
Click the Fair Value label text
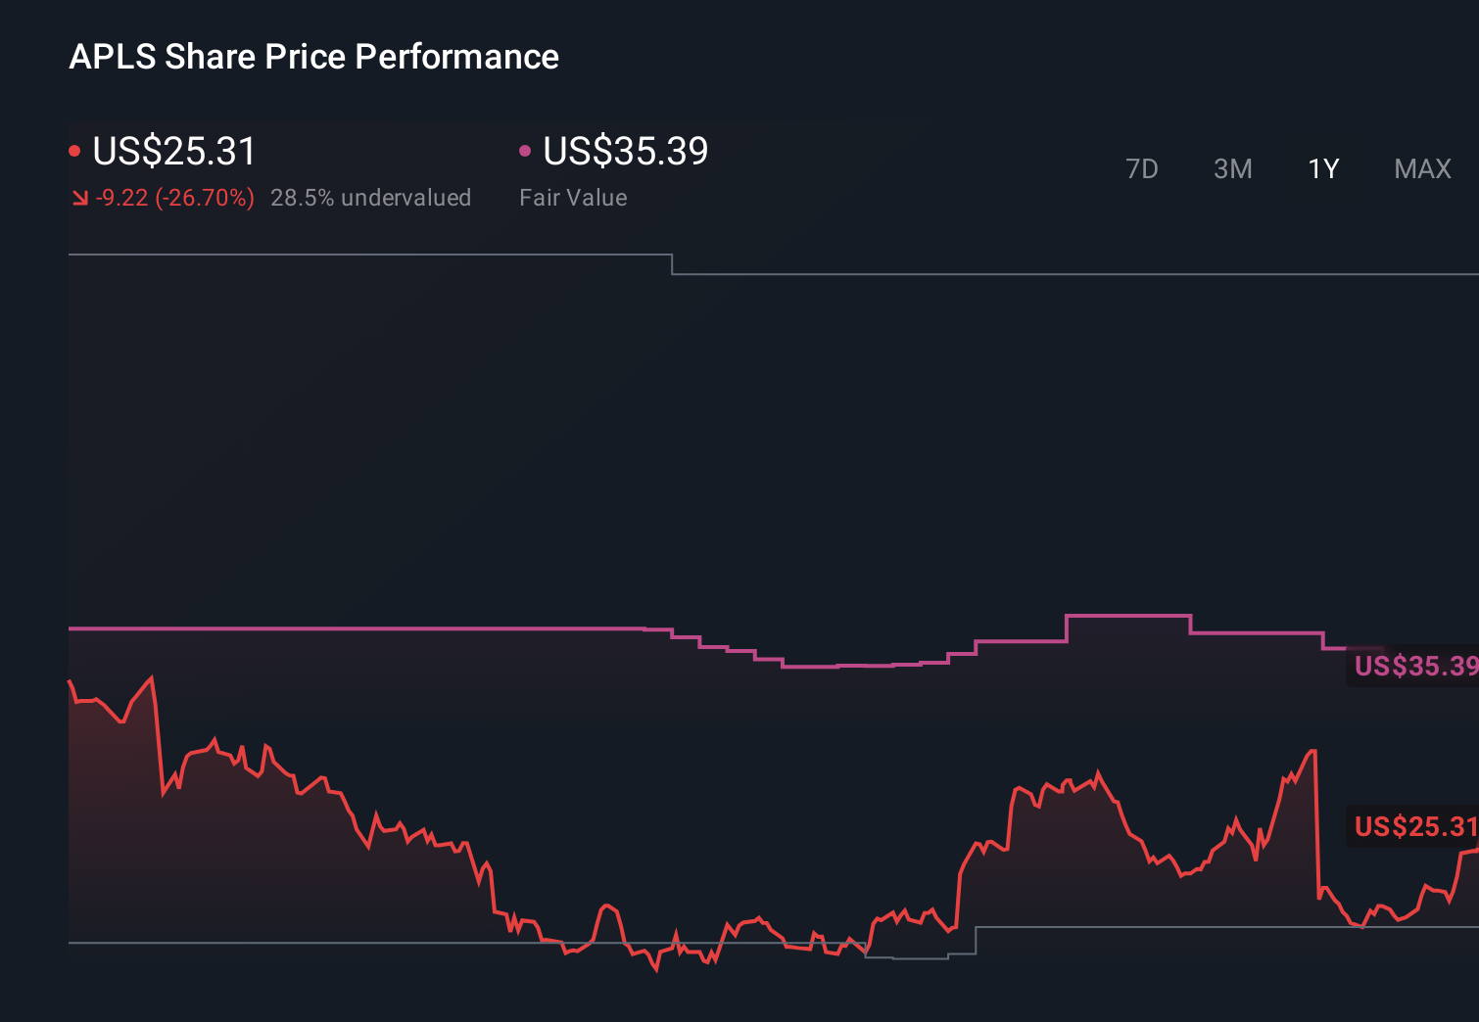click(x=573, y=197)
